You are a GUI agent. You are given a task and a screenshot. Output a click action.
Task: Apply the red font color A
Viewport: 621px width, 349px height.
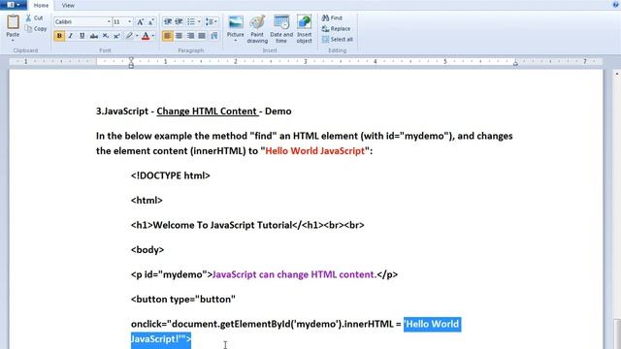[146, 36]
